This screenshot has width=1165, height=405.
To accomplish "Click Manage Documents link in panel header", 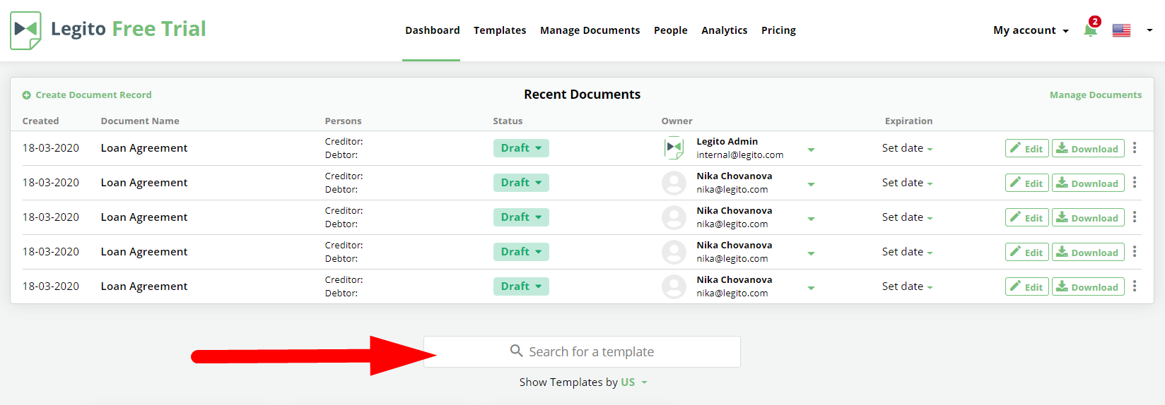I will point(1095,95).
